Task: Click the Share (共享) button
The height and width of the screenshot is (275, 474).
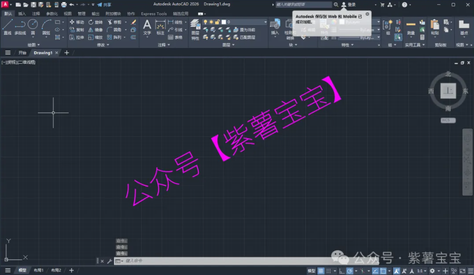Action: tap(104, 4)
